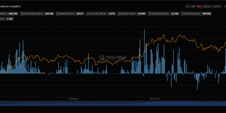Image resolution: width=226 pixels, height=113 pixels.
Task: Toggle the Mktprice series checkbox
Action: (58, 14)
